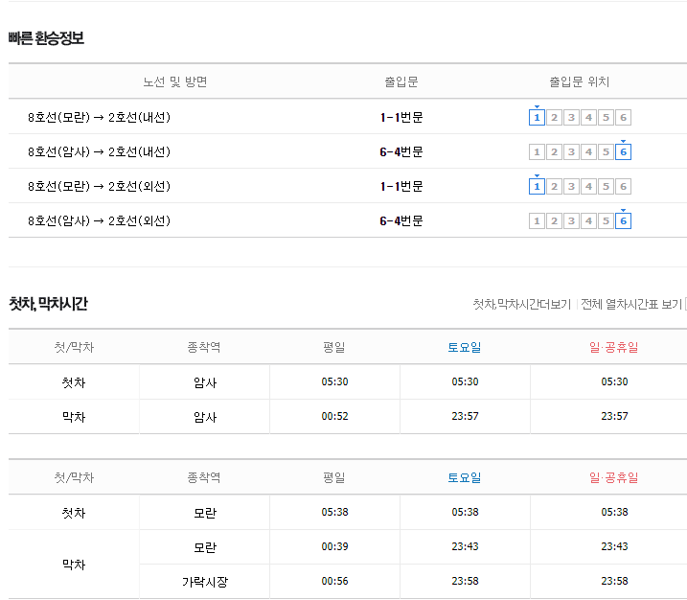The height and width of the screenshot is (600, 687).
Task: Click door box 1 in 8호선(모란)→2호선(내선) row
Action: point(537,118)
